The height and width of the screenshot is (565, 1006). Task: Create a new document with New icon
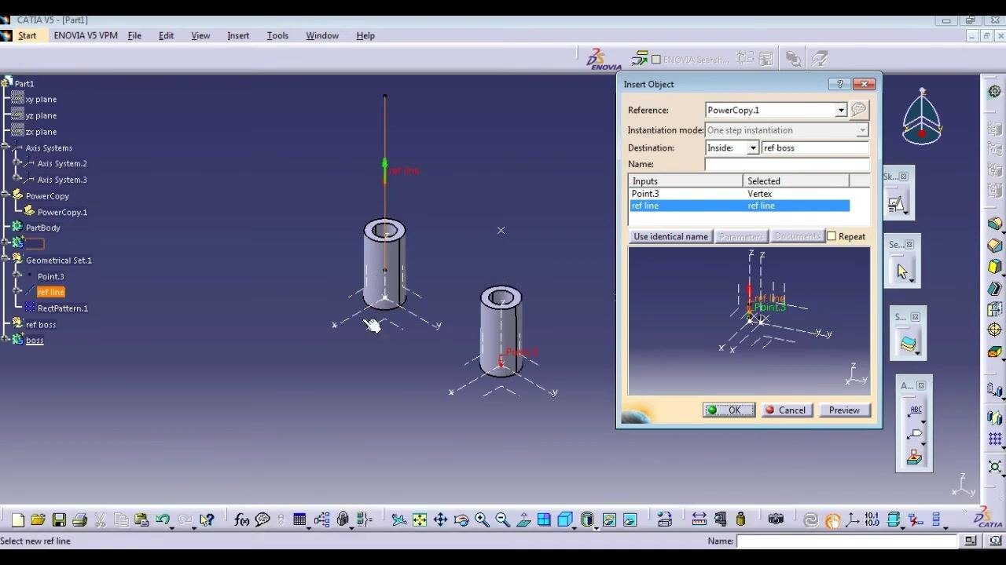pos(17,519)
